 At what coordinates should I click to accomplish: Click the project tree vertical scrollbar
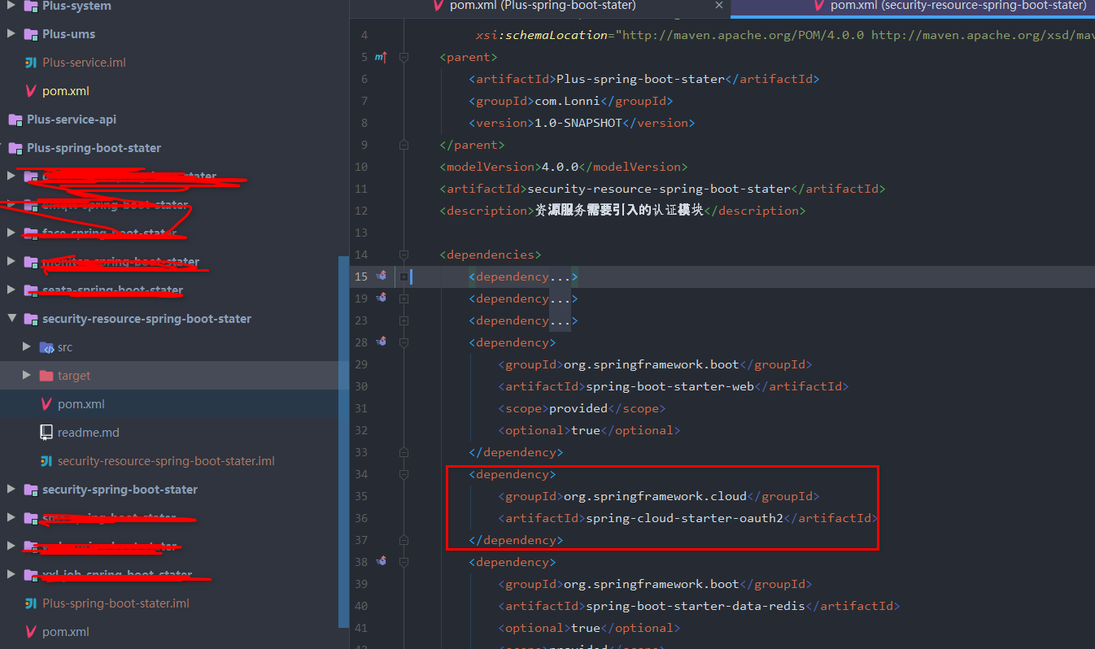(343, 442)
